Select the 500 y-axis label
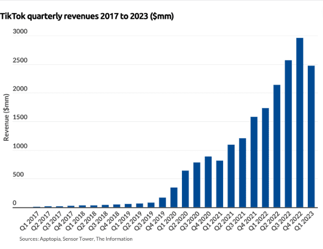Viewport: 323px width, 249px height. coord(18,175)
